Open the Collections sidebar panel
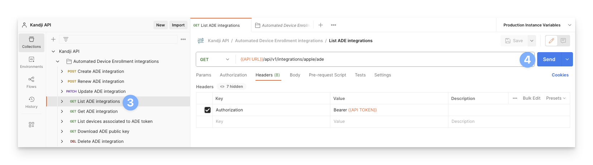593x165 pixels. point(31,42)
